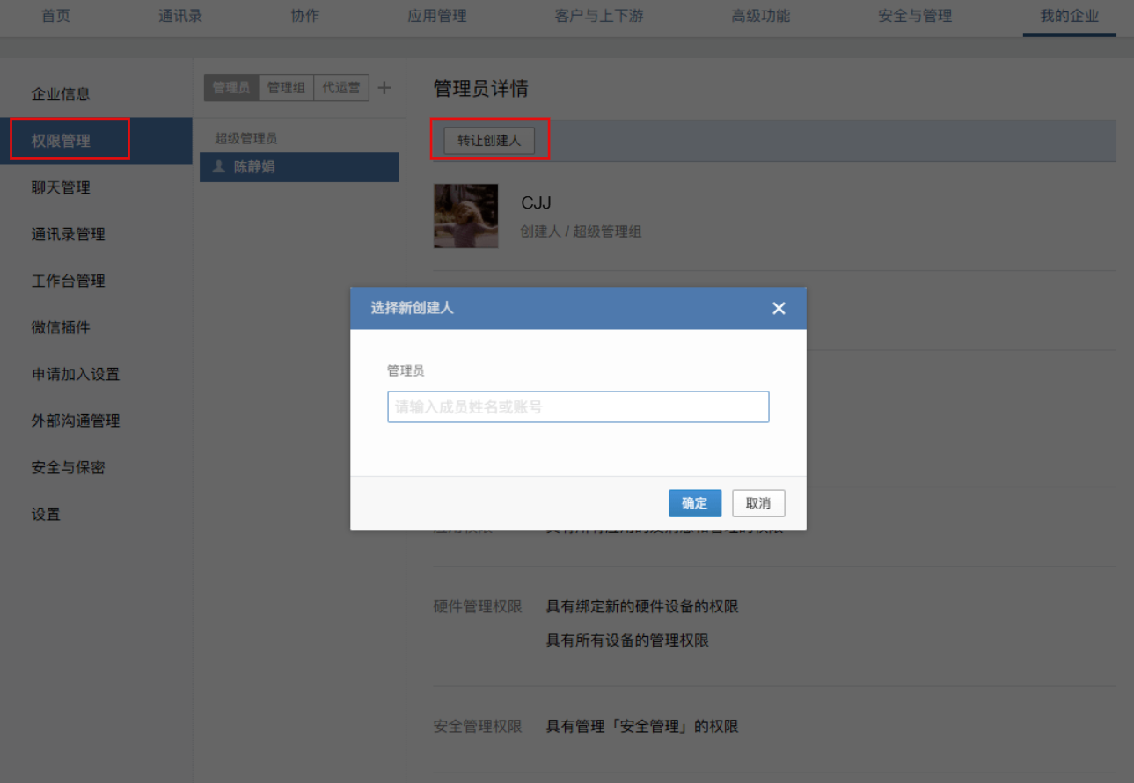Click the 管理员 field label in dialog
1134x783 pixels.
click(x=406, y=371)
